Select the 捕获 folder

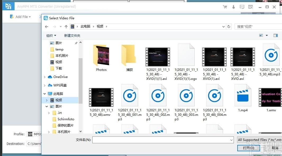[x=129, y=58]
